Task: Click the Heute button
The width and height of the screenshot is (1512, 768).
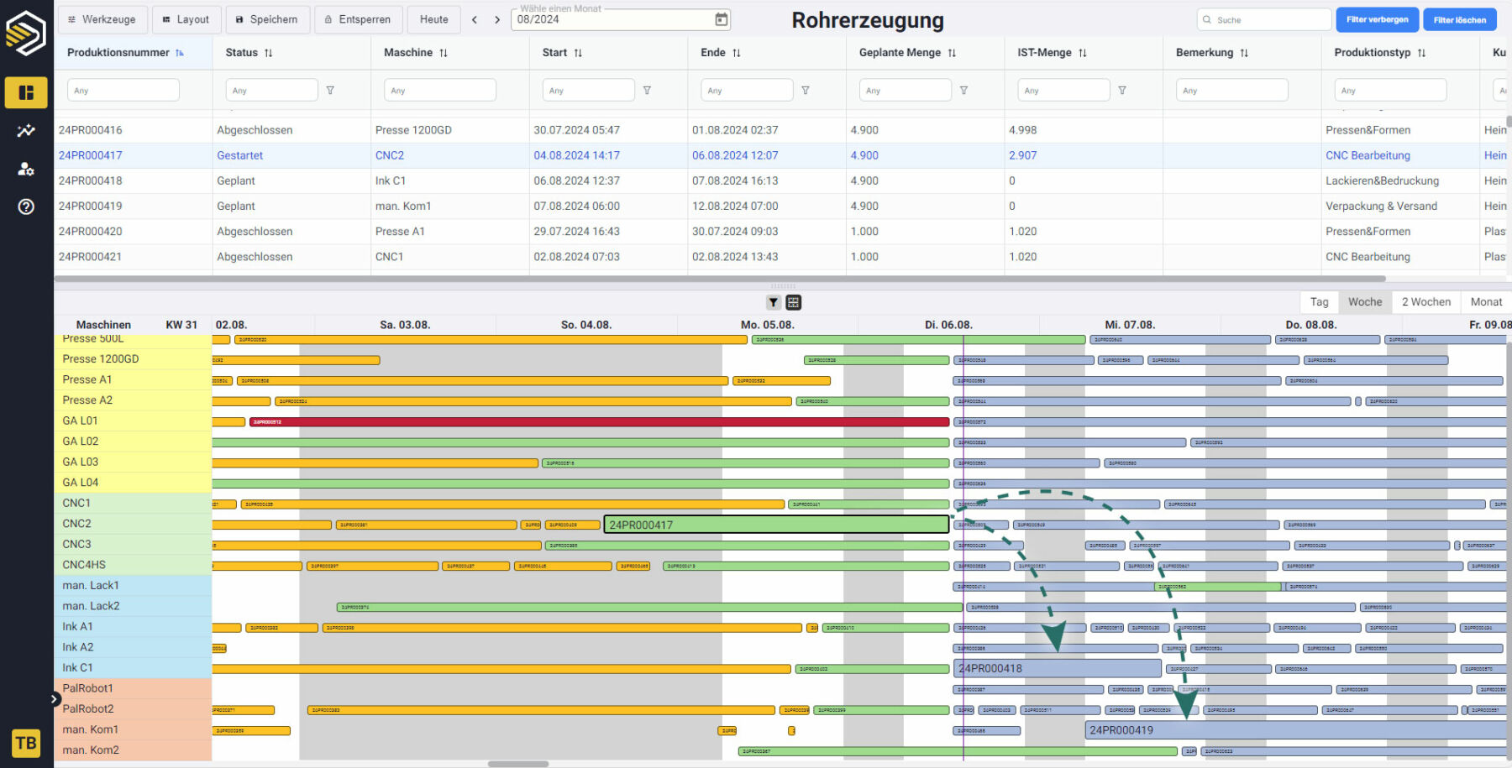Action: tap(433, 19)
